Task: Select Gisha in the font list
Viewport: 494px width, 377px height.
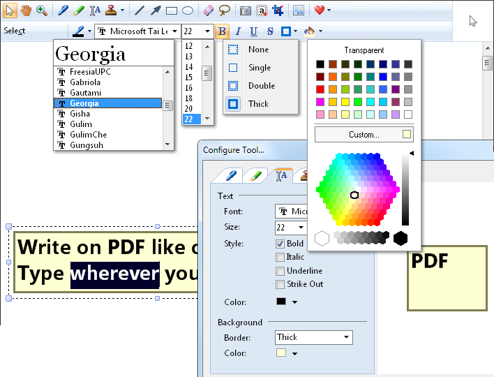Action: click(80, 114)
